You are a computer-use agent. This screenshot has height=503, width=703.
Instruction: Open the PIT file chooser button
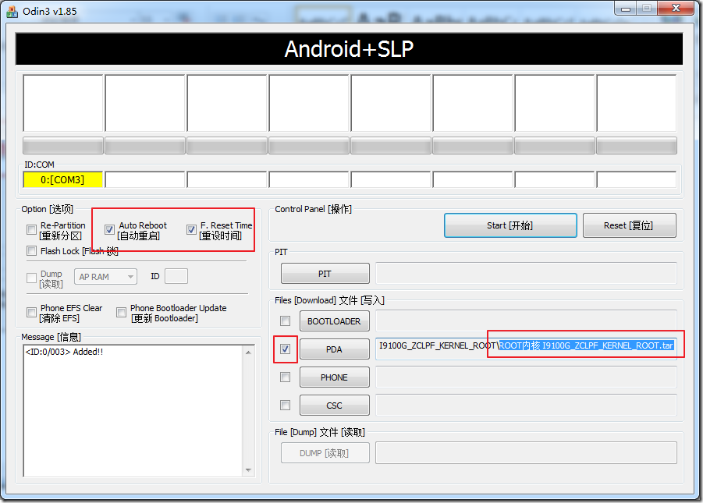pyautogui.click(x=325, y=274)
